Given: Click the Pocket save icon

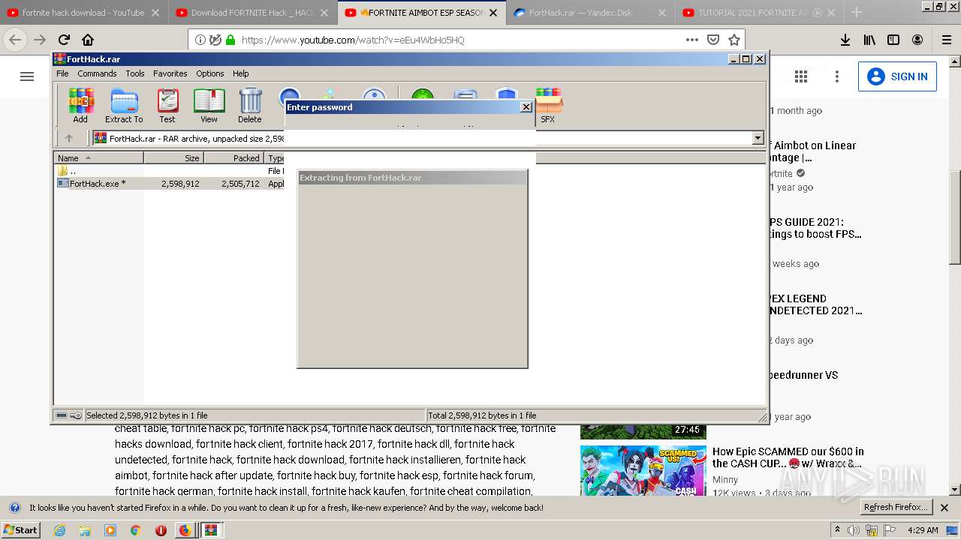Looking at the screenshot, I should pyautogui.click(x=713, y=40).
